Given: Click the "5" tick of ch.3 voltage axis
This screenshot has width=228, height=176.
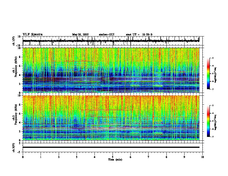Looking at the screenshot, I should 20,143.
